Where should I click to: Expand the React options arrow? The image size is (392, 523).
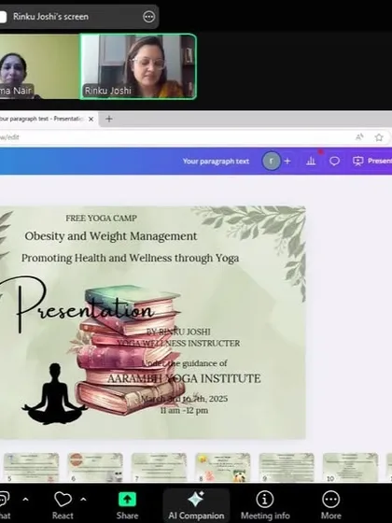[83, 500]
